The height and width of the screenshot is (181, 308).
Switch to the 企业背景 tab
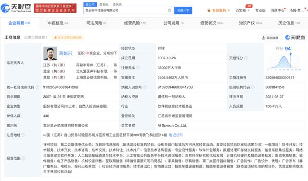pyautogui.click(x=19, y=23)
